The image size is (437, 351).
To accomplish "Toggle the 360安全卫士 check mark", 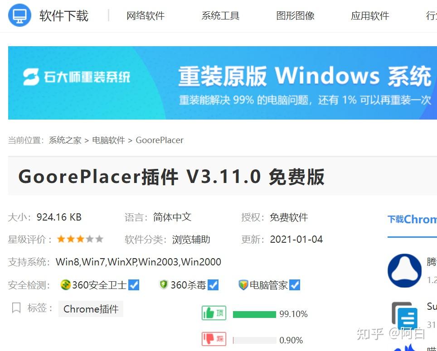I will [x=134, y=285].
